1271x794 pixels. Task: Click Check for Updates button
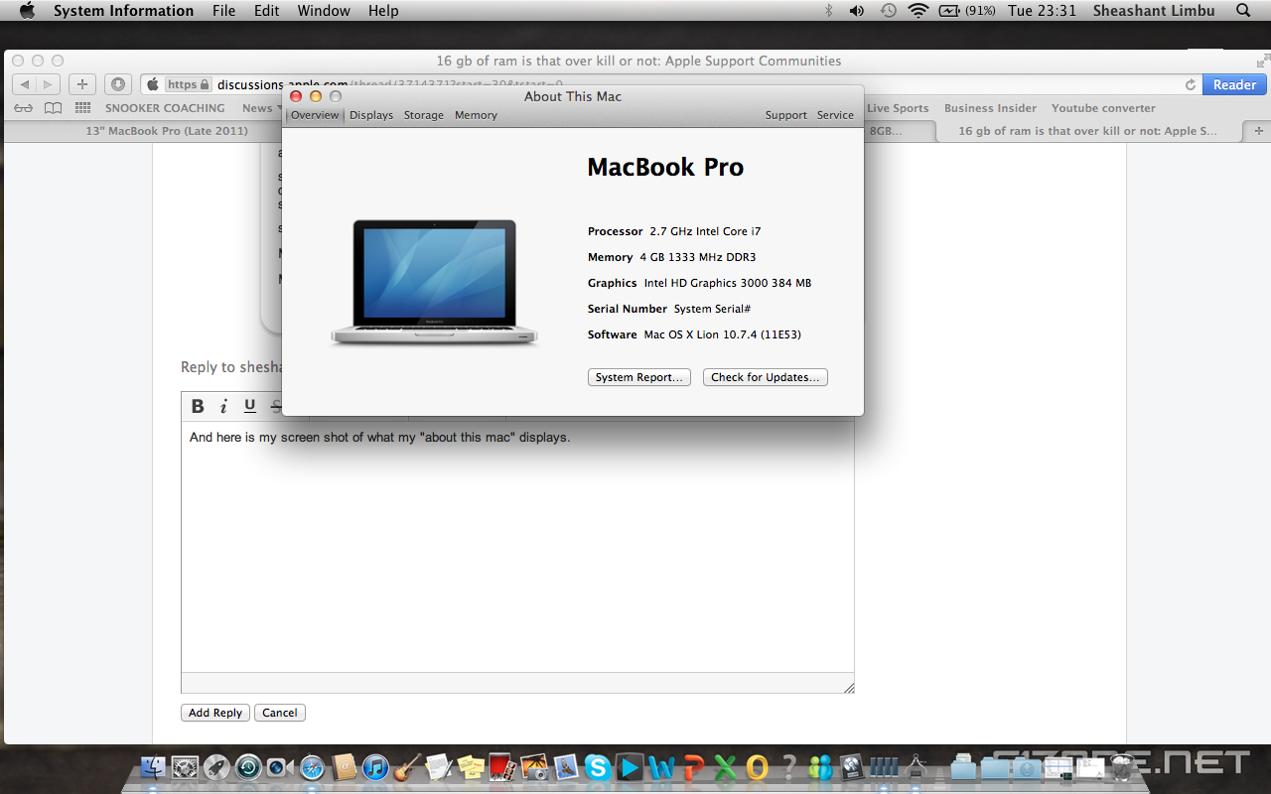point(766,377)
